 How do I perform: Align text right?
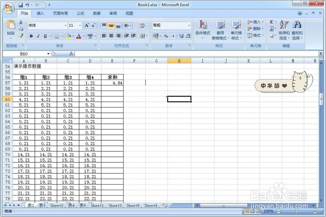click(x=118, y=36)
